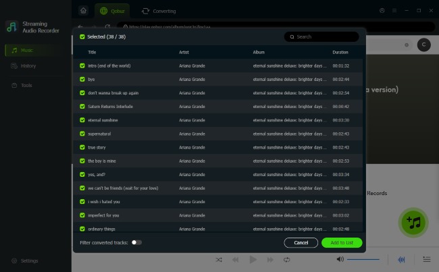This screenshot has height=272, width=439.
Task: Uncheck we can't be friends checkbox
Action: [x=82, y=188]
